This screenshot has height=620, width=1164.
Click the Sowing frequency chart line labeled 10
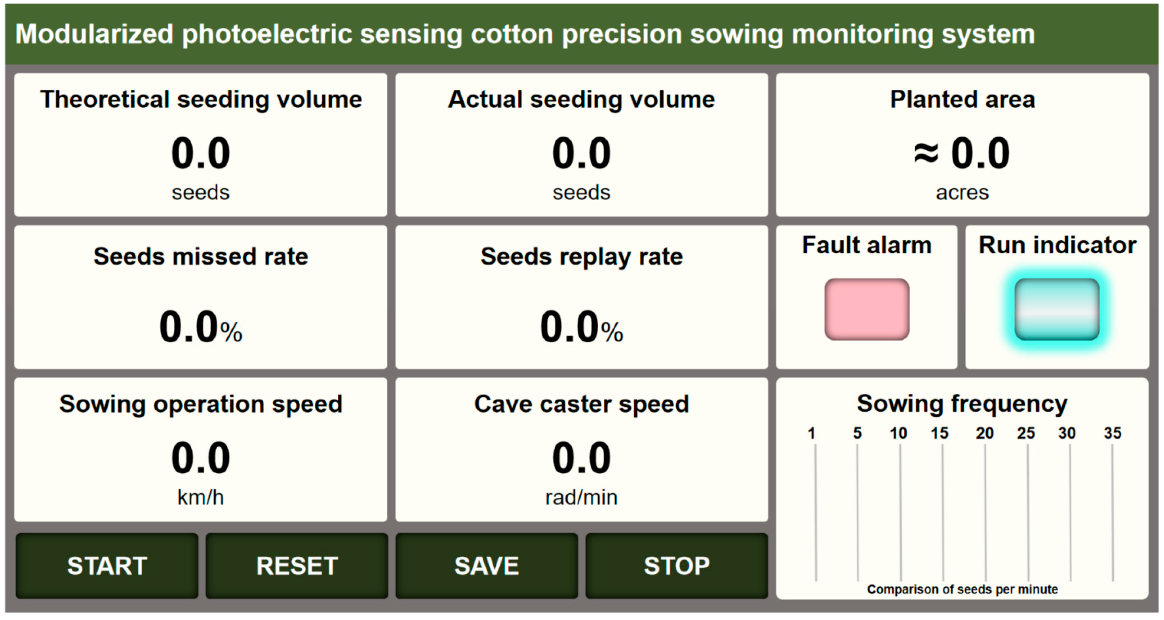point(900,512)
